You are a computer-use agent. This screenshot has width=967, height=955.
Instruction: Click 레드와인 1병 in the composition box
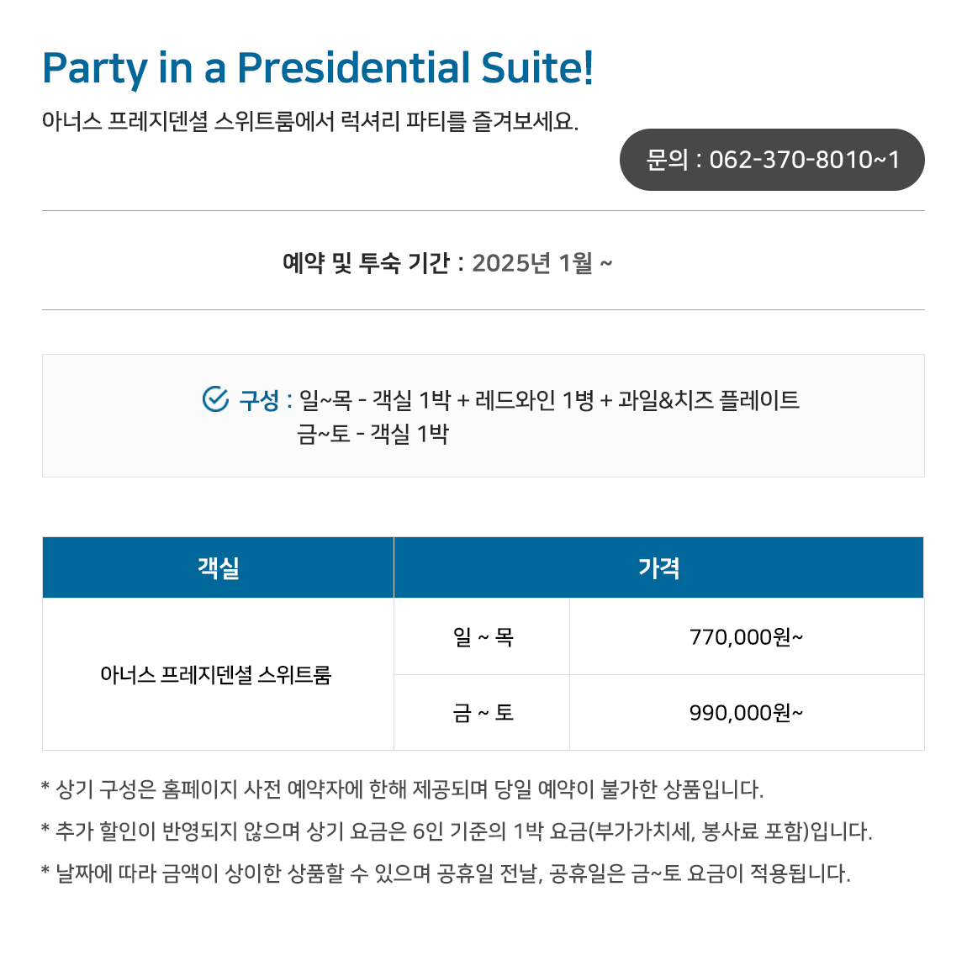click(x=534, y=400)
